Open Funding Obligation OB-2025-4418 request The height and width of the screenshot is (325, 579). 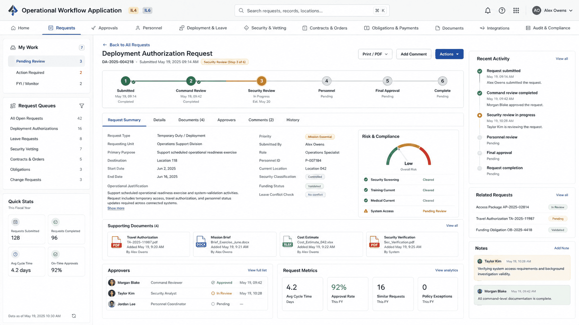tap(522, 230)
